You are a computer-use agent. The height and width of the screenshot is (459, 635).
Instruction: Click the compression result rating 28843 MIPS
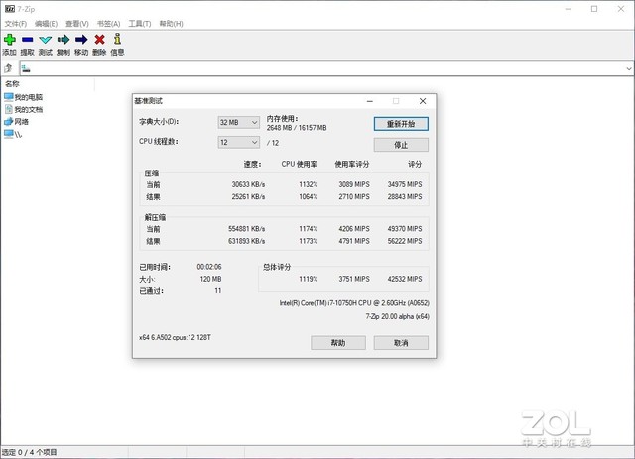[x=405, y=196]
